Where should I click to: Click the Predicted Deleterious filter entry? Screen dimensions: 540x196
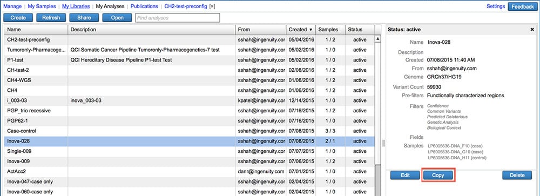tap(447, 117)
